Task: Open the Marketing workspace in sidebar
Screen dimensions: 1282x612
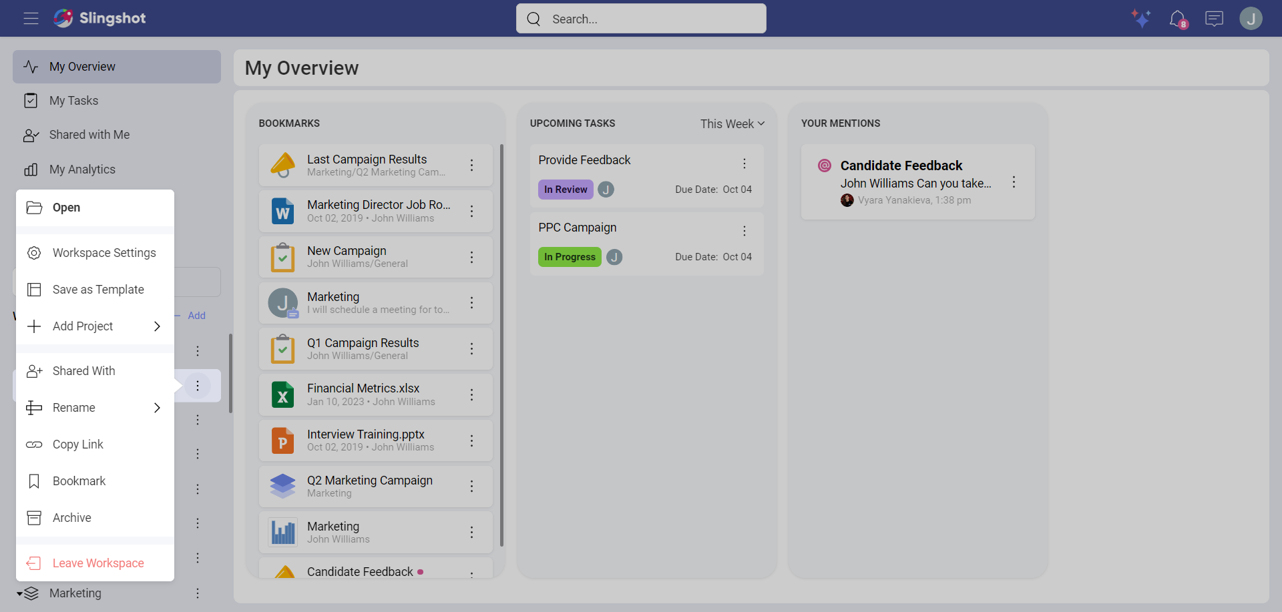Action: click(75, 593)
